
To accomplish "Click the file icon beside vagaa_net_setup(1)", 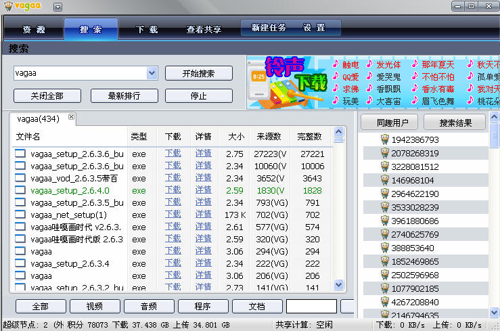I will click(20, 215).
